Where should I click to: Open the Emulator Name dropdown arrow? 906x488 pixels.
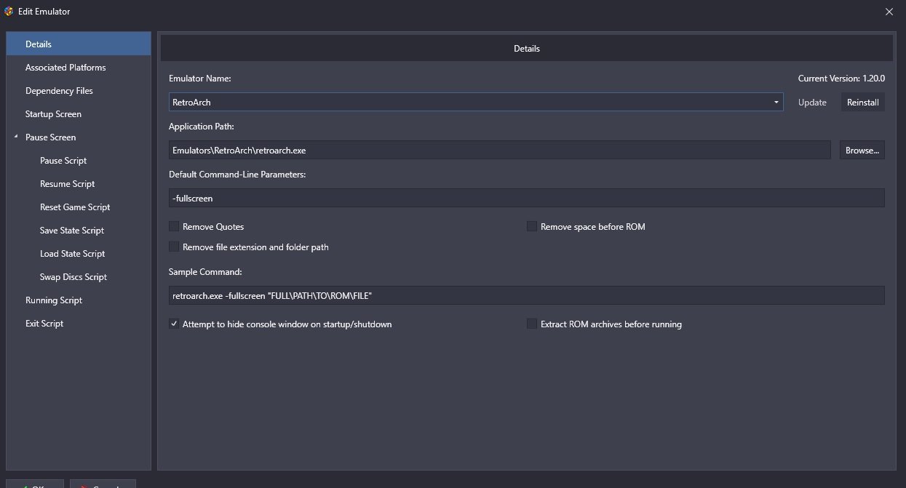pos(777,103)
